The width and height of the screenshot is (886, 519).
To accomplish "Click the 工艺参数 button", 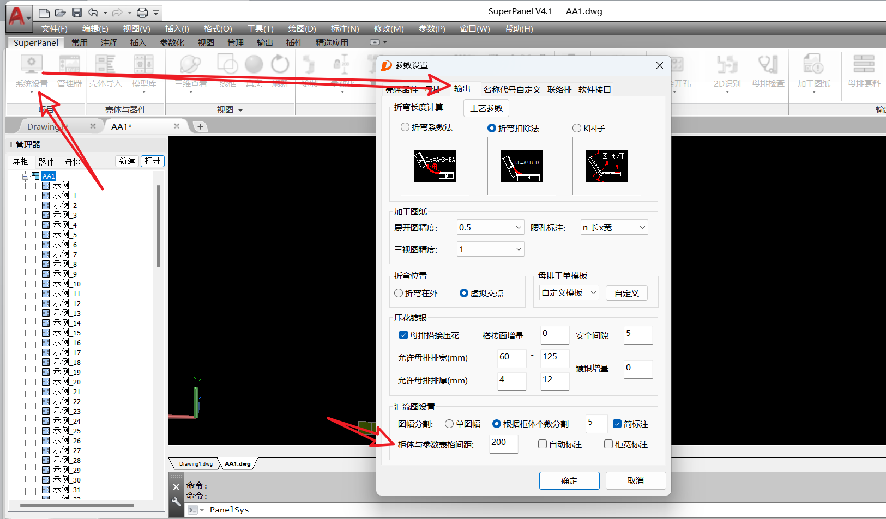I will coord(486,108).
